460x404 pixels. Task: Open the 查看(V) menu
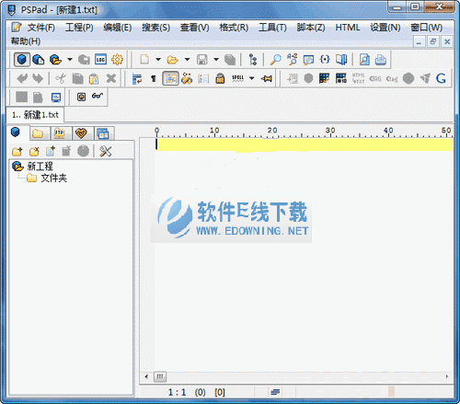click(194, 28)
